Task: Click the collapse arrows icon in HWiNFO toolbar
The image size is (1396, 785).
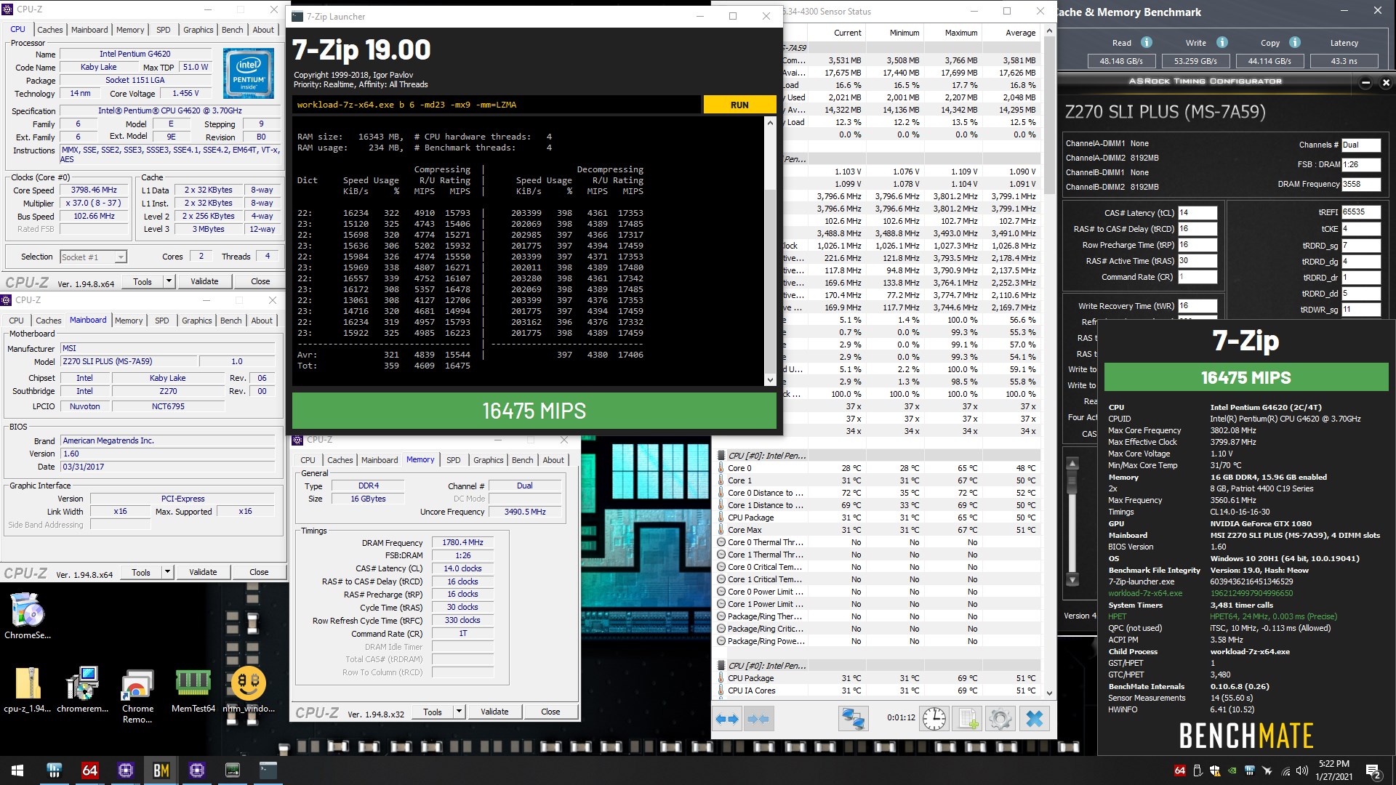Action: coord(758,719)
